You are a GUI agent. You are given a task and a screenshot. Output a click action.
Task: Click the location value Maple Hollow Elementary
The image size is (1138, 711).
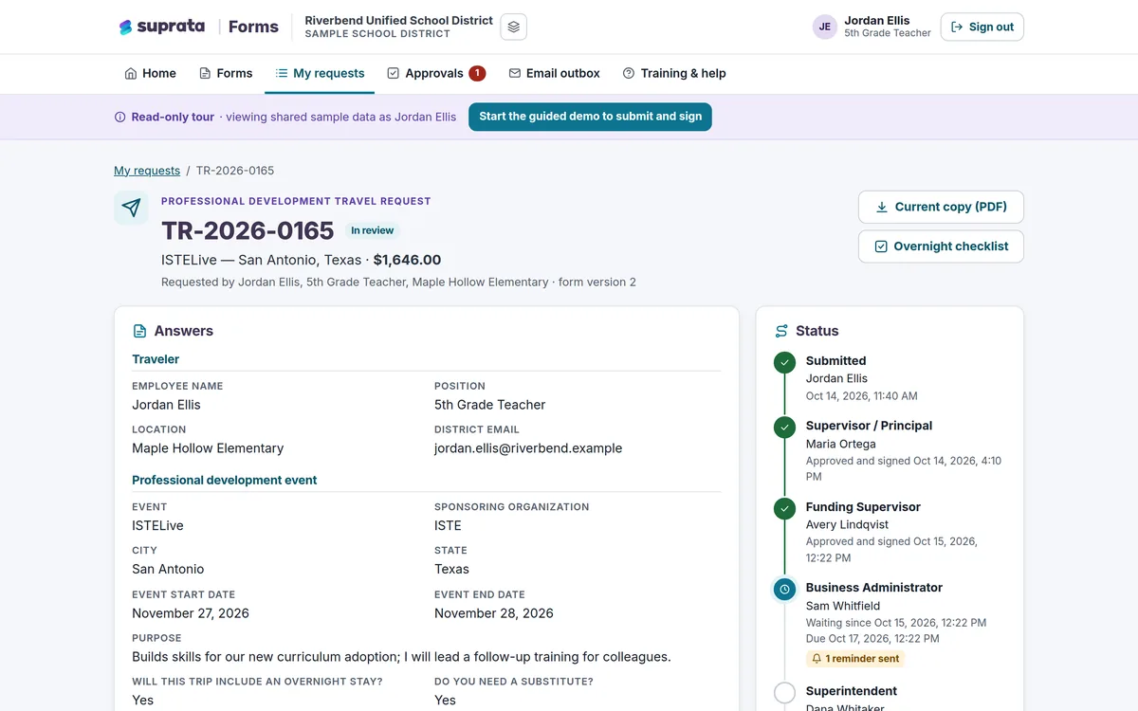click(x=208, y=448)
